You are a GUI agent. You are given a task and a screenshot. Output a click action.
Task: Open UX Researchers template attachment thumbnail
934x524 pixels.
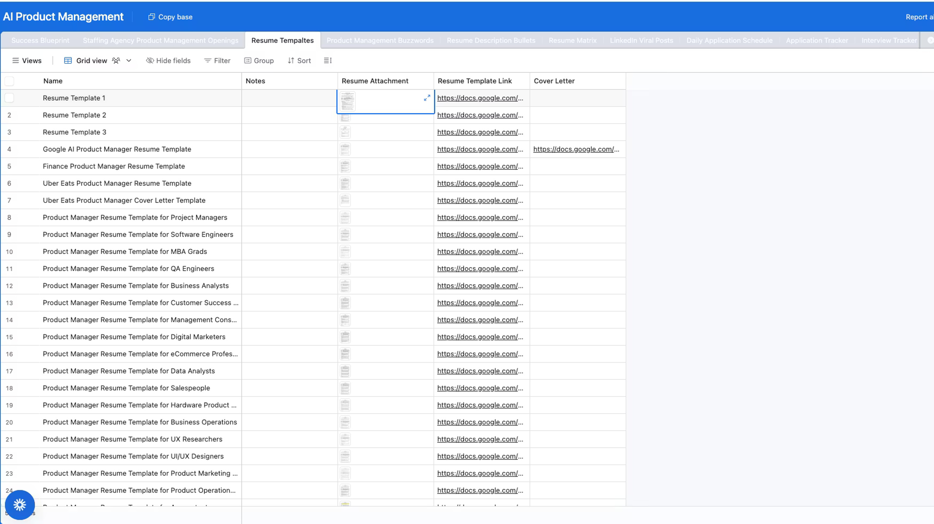(x=345, y=439)
